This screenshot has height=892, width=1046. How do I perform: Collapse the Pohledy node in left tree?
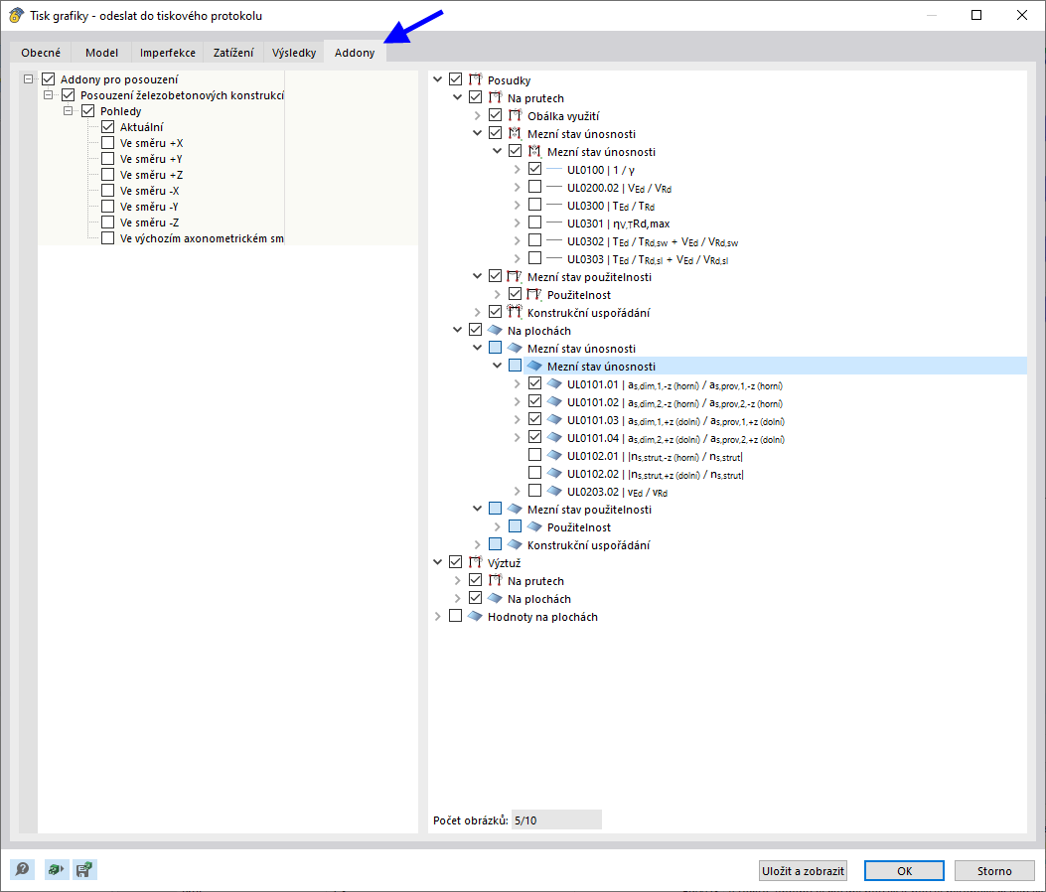68,110
